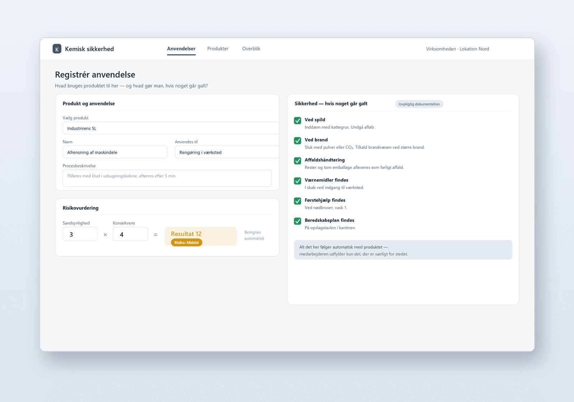Click text 'Rester og tom emballage afleveres'

pos(354,167)
